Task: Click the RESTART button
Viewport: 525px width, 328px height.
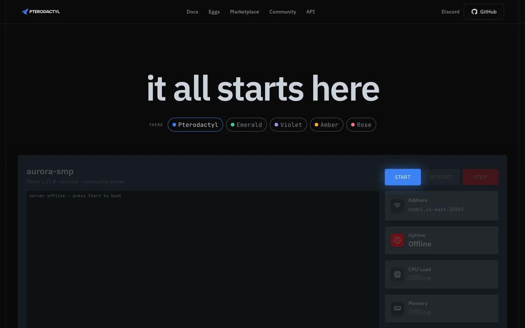Action: tap(442, 177)
